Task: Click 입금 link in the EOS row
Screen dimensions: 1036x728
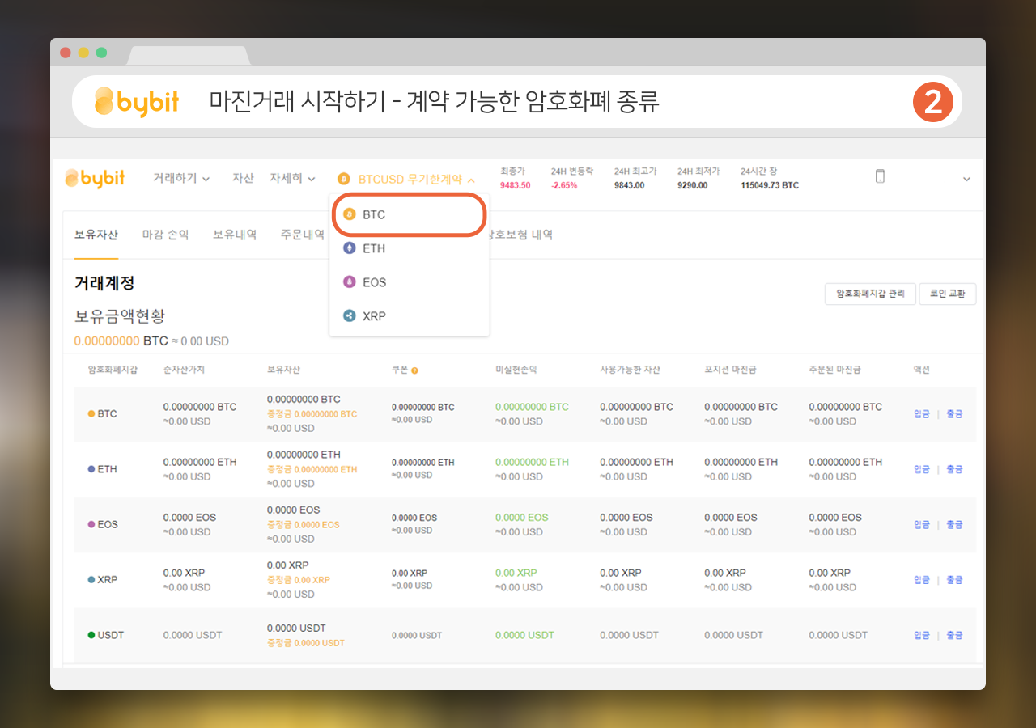Action: [922, 524]
